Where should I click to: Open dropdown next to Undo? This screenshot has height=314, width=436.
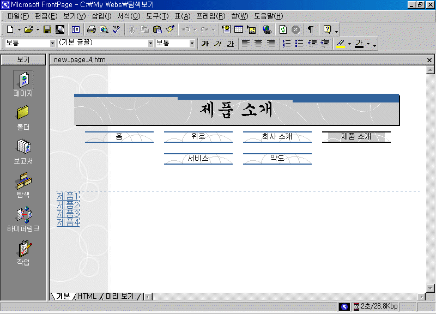(195, 29)
